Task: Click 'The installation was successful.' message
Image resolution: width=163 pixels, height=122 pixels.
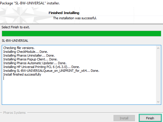Action: coord(75,18)
